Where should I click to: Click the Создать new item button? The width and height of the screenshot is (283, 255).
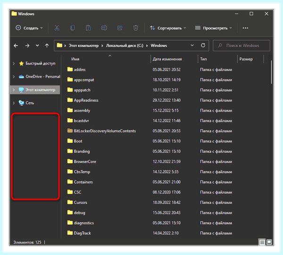click(29, 28)
